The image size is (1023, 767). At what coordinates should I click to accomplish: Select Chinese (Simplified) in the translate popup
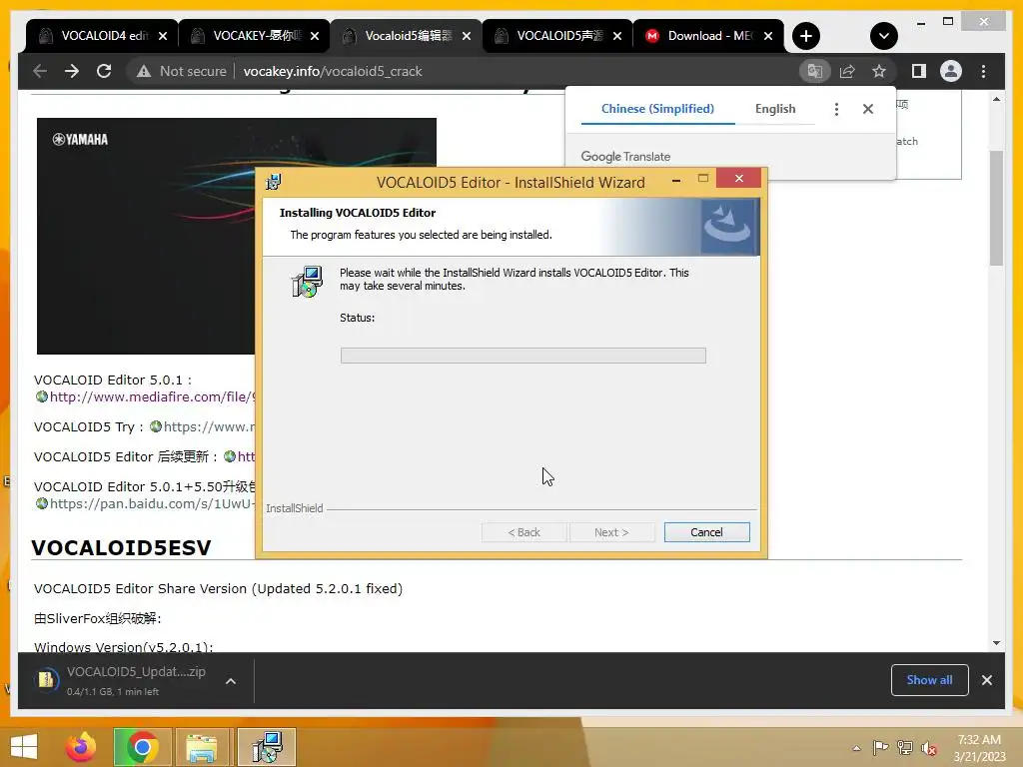[657, 109]
